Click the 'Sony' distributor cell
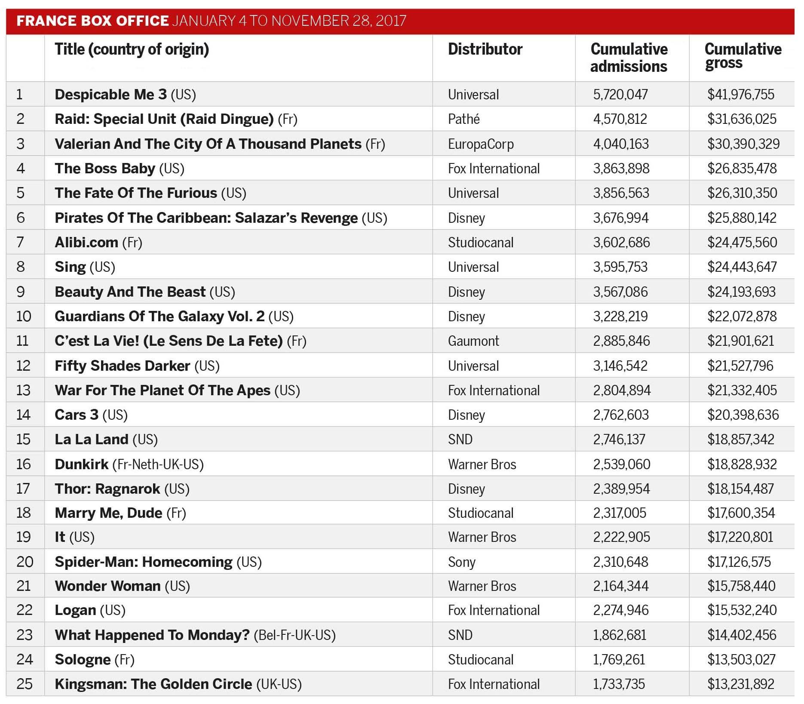This screenshot has height=704, width=804. tap(462, 562)
